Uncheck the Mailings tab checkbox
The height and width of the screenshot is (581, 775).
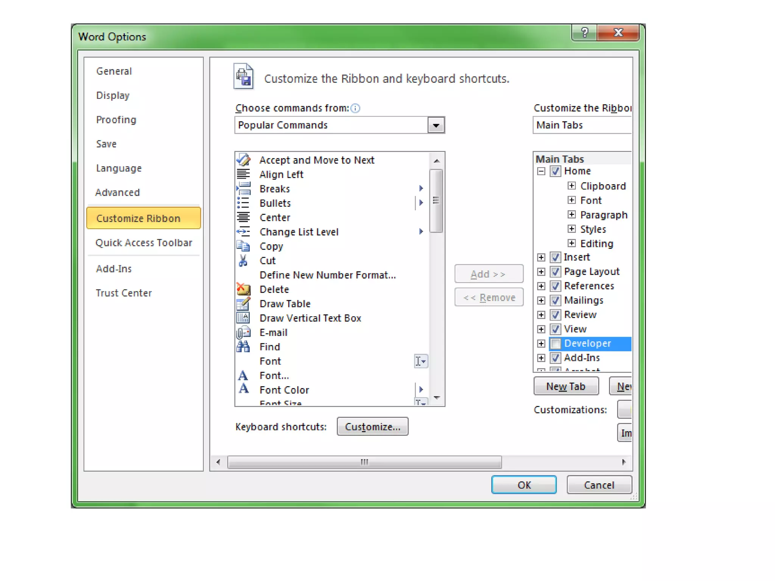556,300
